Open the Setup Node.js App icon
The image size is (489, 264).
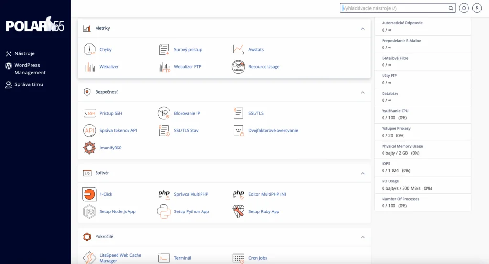tap(89, 211)
